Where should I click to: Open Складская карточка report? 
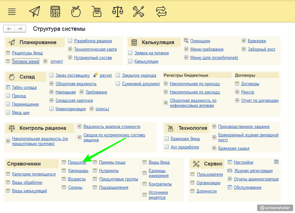tap(74, 100)
